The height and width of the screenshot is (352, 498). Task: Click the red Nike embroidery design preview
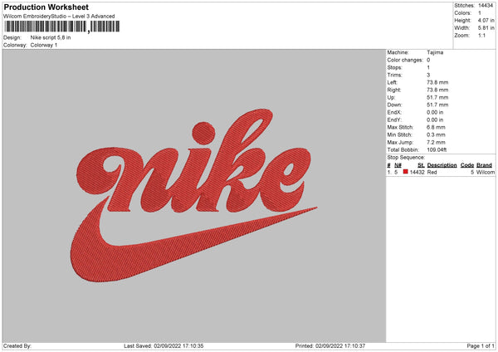tap(193, 195)
